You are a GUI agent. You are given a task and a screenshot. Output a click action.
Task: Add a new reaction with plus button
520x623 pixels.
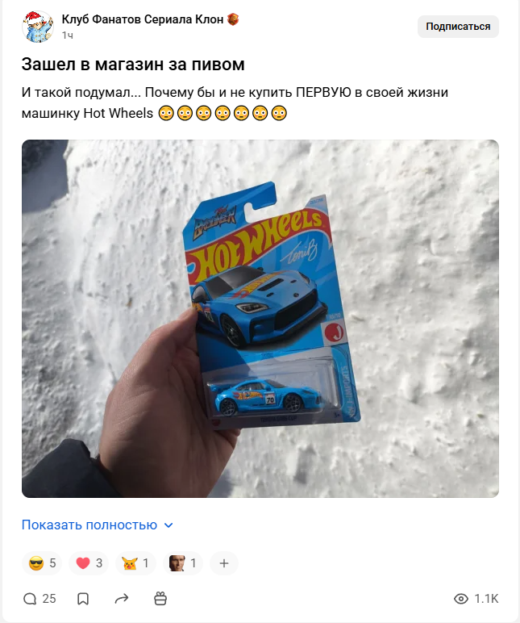pyautogui.click(x=224, y=563)
